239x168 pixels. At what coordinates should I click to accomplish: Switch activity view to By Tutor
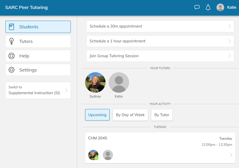(162, 115)
